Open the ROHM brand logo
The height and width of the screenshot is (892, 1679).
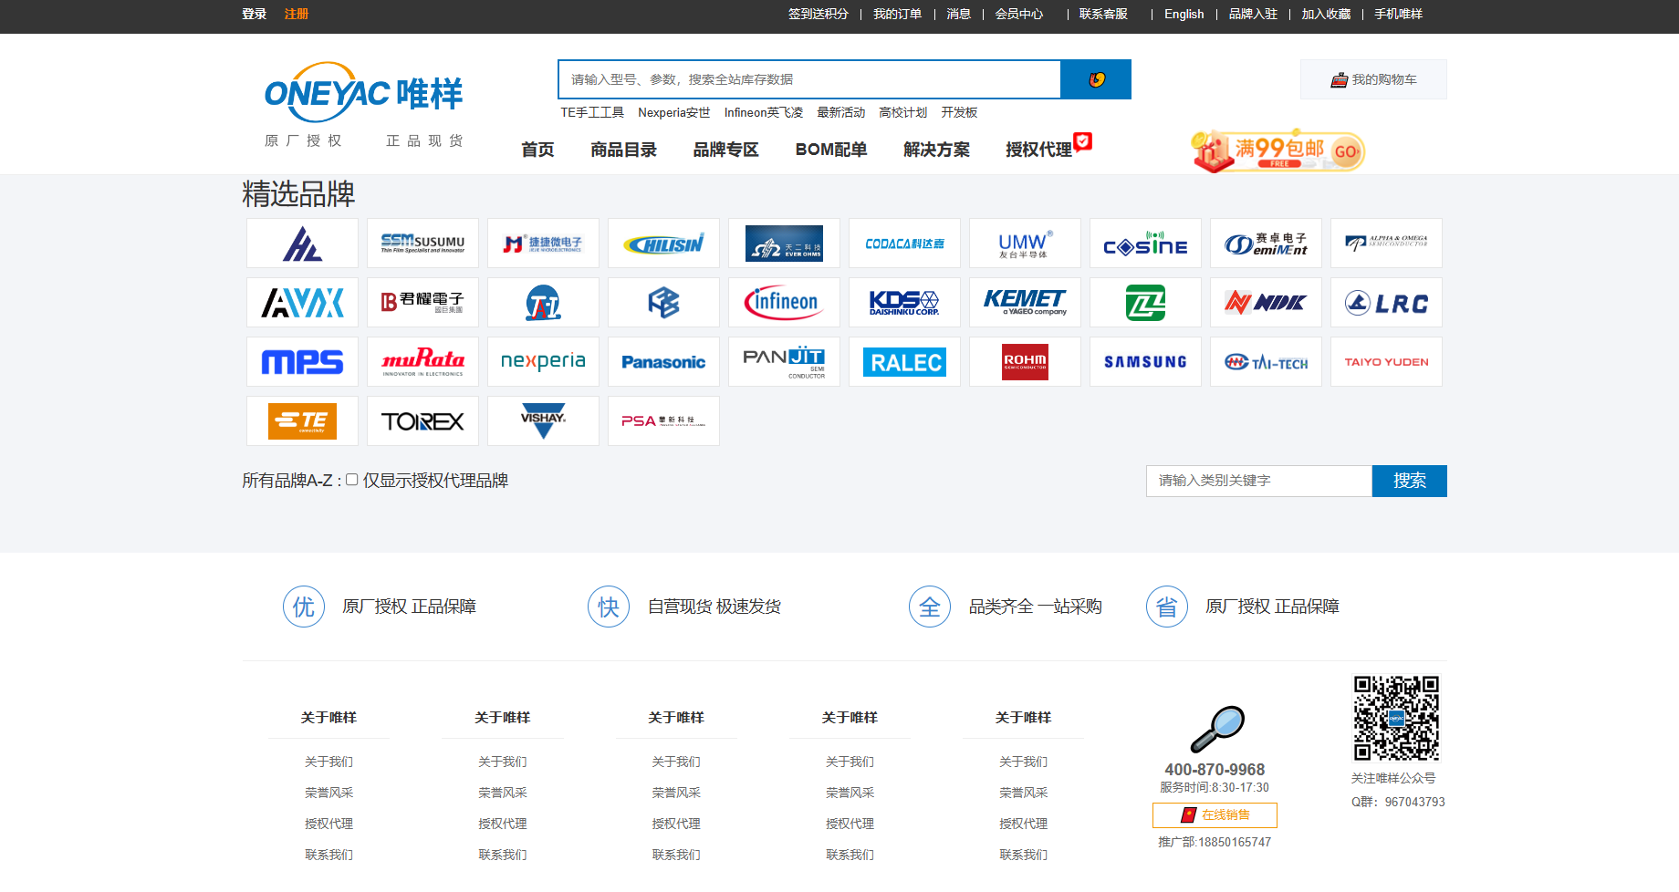point(1025,361)
